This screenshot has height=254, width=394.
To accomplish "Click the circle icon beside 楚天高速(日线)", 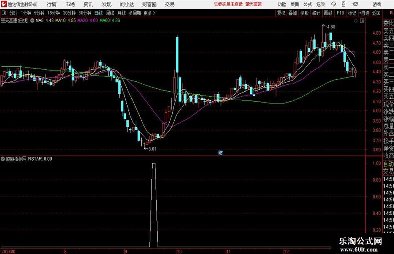I will coord(32,20).
